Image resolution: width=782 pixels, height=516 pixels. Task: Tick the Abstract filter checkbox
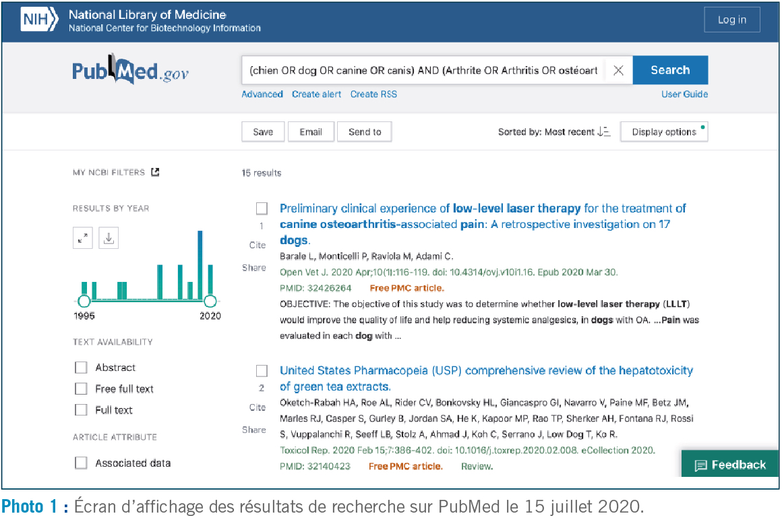pos(81,368)
